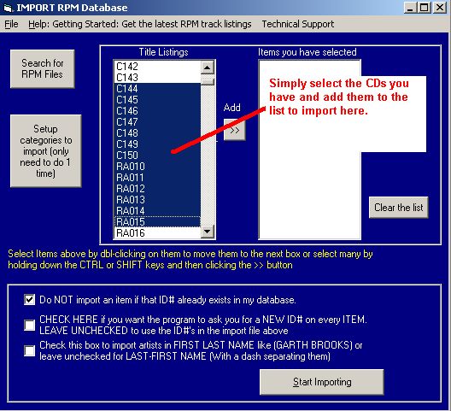Viewport: 451px width, 411px height.
Task: Select C147 entry in Title Listings
Action: 157,122
